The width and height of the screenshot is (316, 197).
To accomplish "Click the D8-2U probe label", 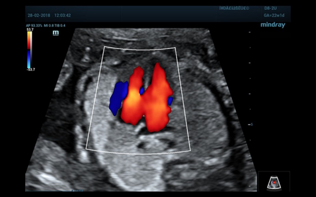I will (271, 8).
